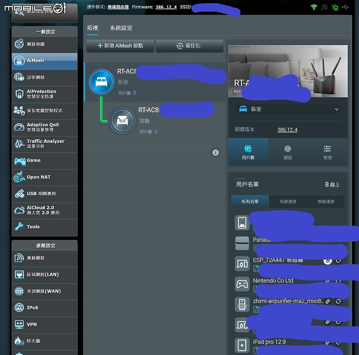This screenshot has width=359, height=355.
Task: Open 家長電腦控制程式 parental controls
Action: 45,111
